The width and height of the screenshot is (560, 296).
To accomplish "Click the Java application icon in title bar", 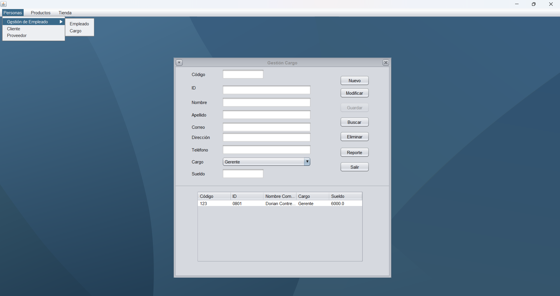I will tap(4, 4).
